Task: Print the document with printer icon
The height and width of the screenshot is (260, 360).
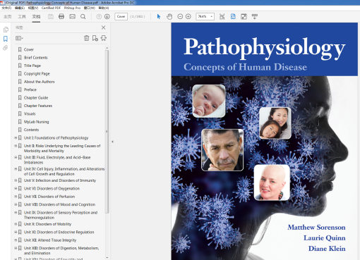Action: point(61,16)
